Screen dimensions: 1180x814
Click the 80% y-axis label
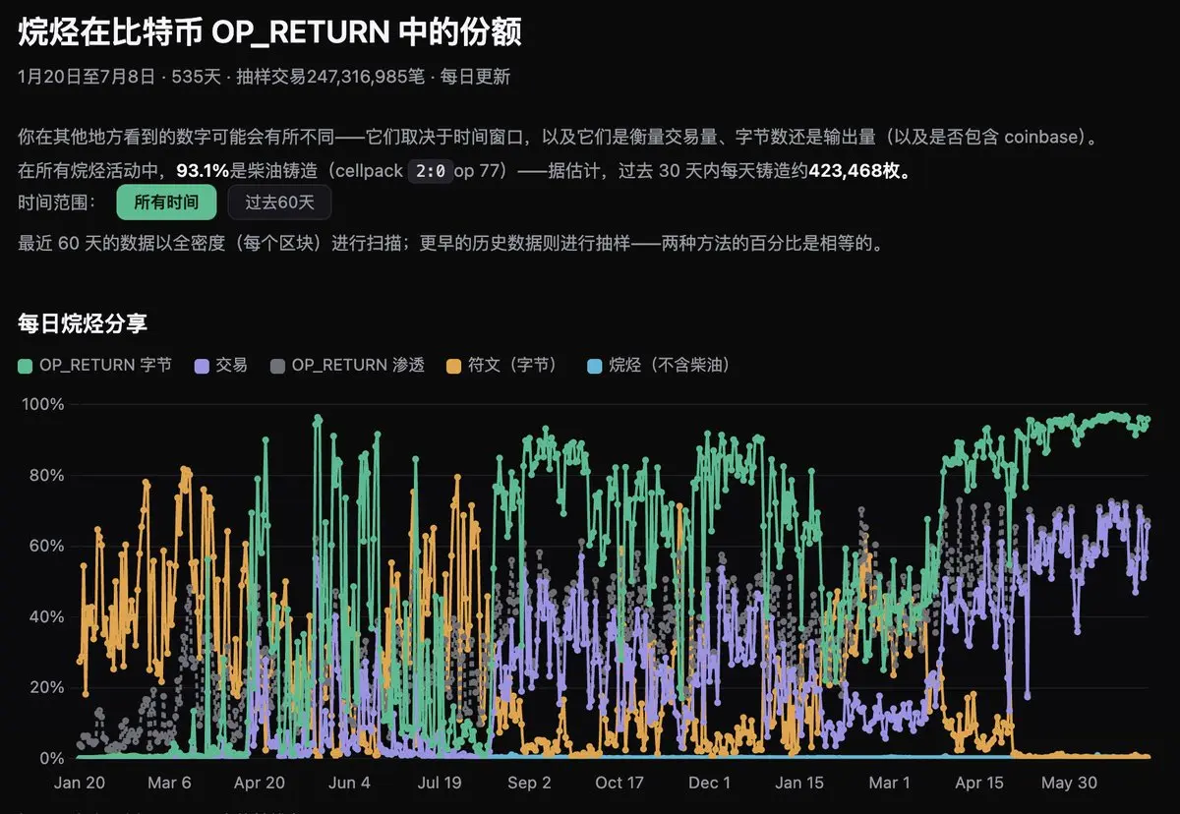(45, 475)
